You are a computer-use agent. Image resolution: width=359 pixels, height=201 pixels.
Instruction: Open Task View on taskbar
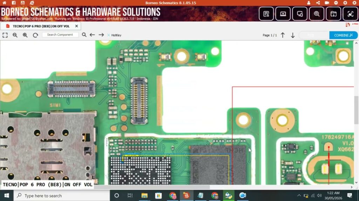point(130,195)
